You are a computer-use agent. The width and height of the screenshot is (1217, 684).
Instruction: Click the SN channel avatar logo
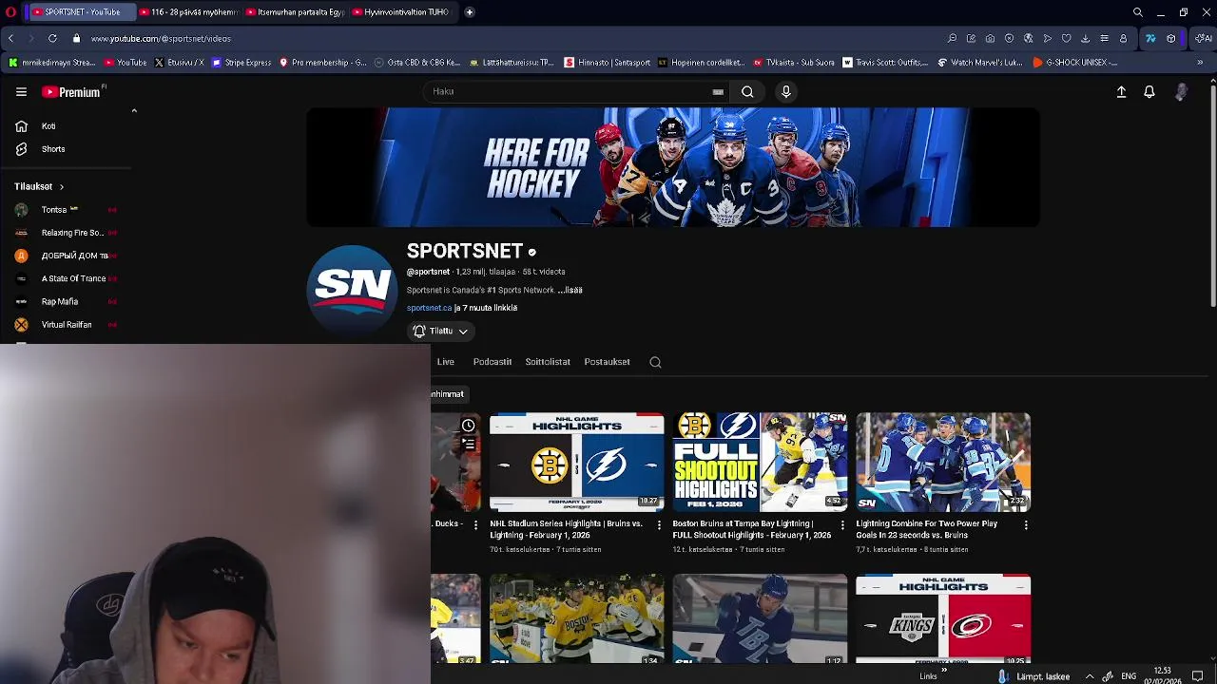click(352, 290)
